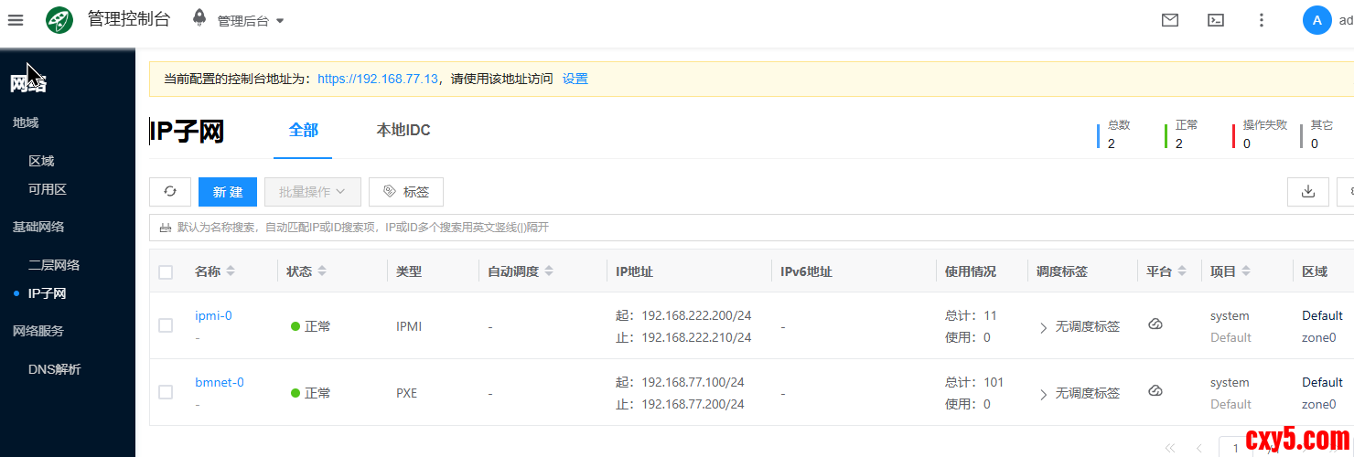Click the 新建 button
The image size is (1354, 457).
(x=228, y=192)
